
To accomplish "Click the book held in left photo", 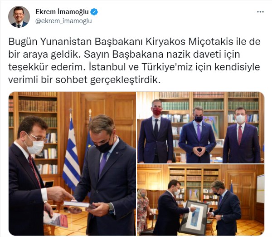I will click(x=78, y=205).
